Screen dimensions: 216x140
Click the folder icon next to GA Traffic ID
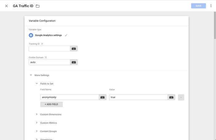(38, 6)
